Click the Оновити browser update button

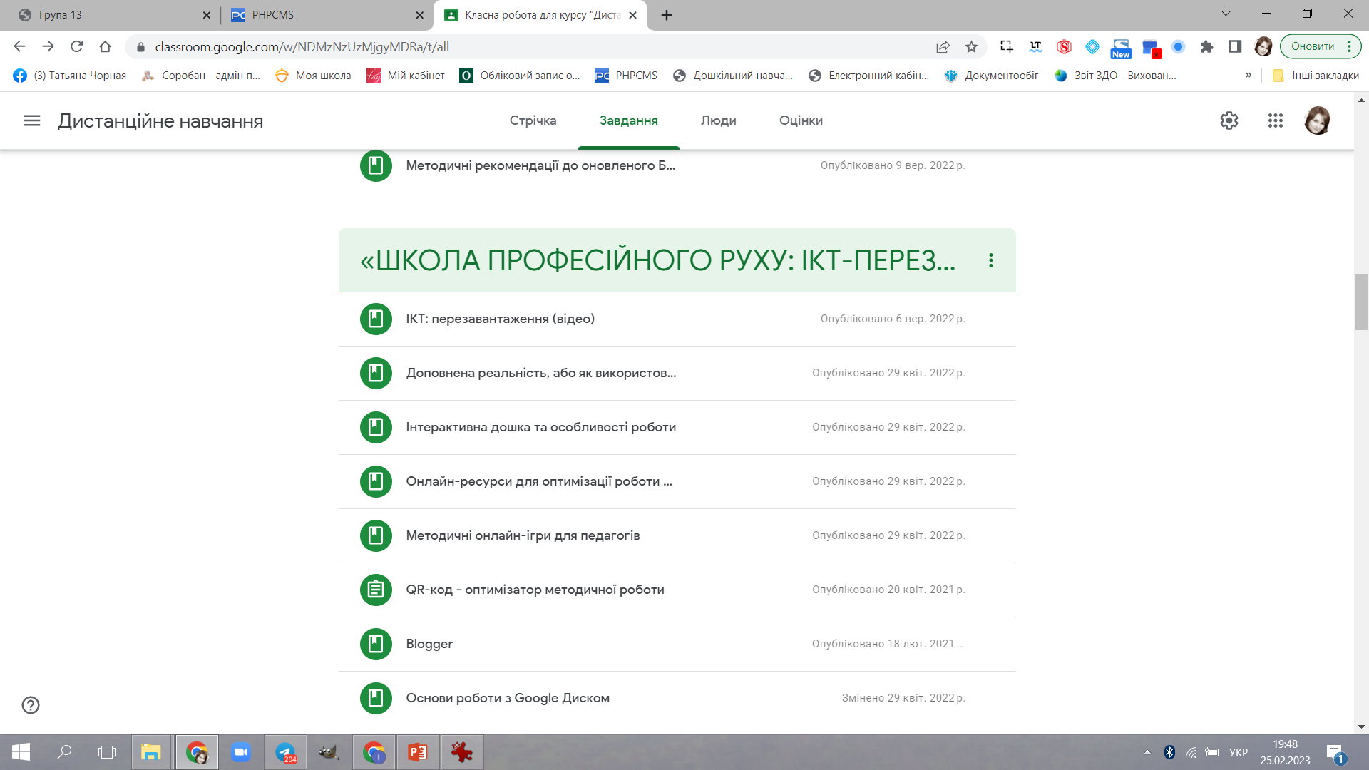click(x=1312, y=46)
